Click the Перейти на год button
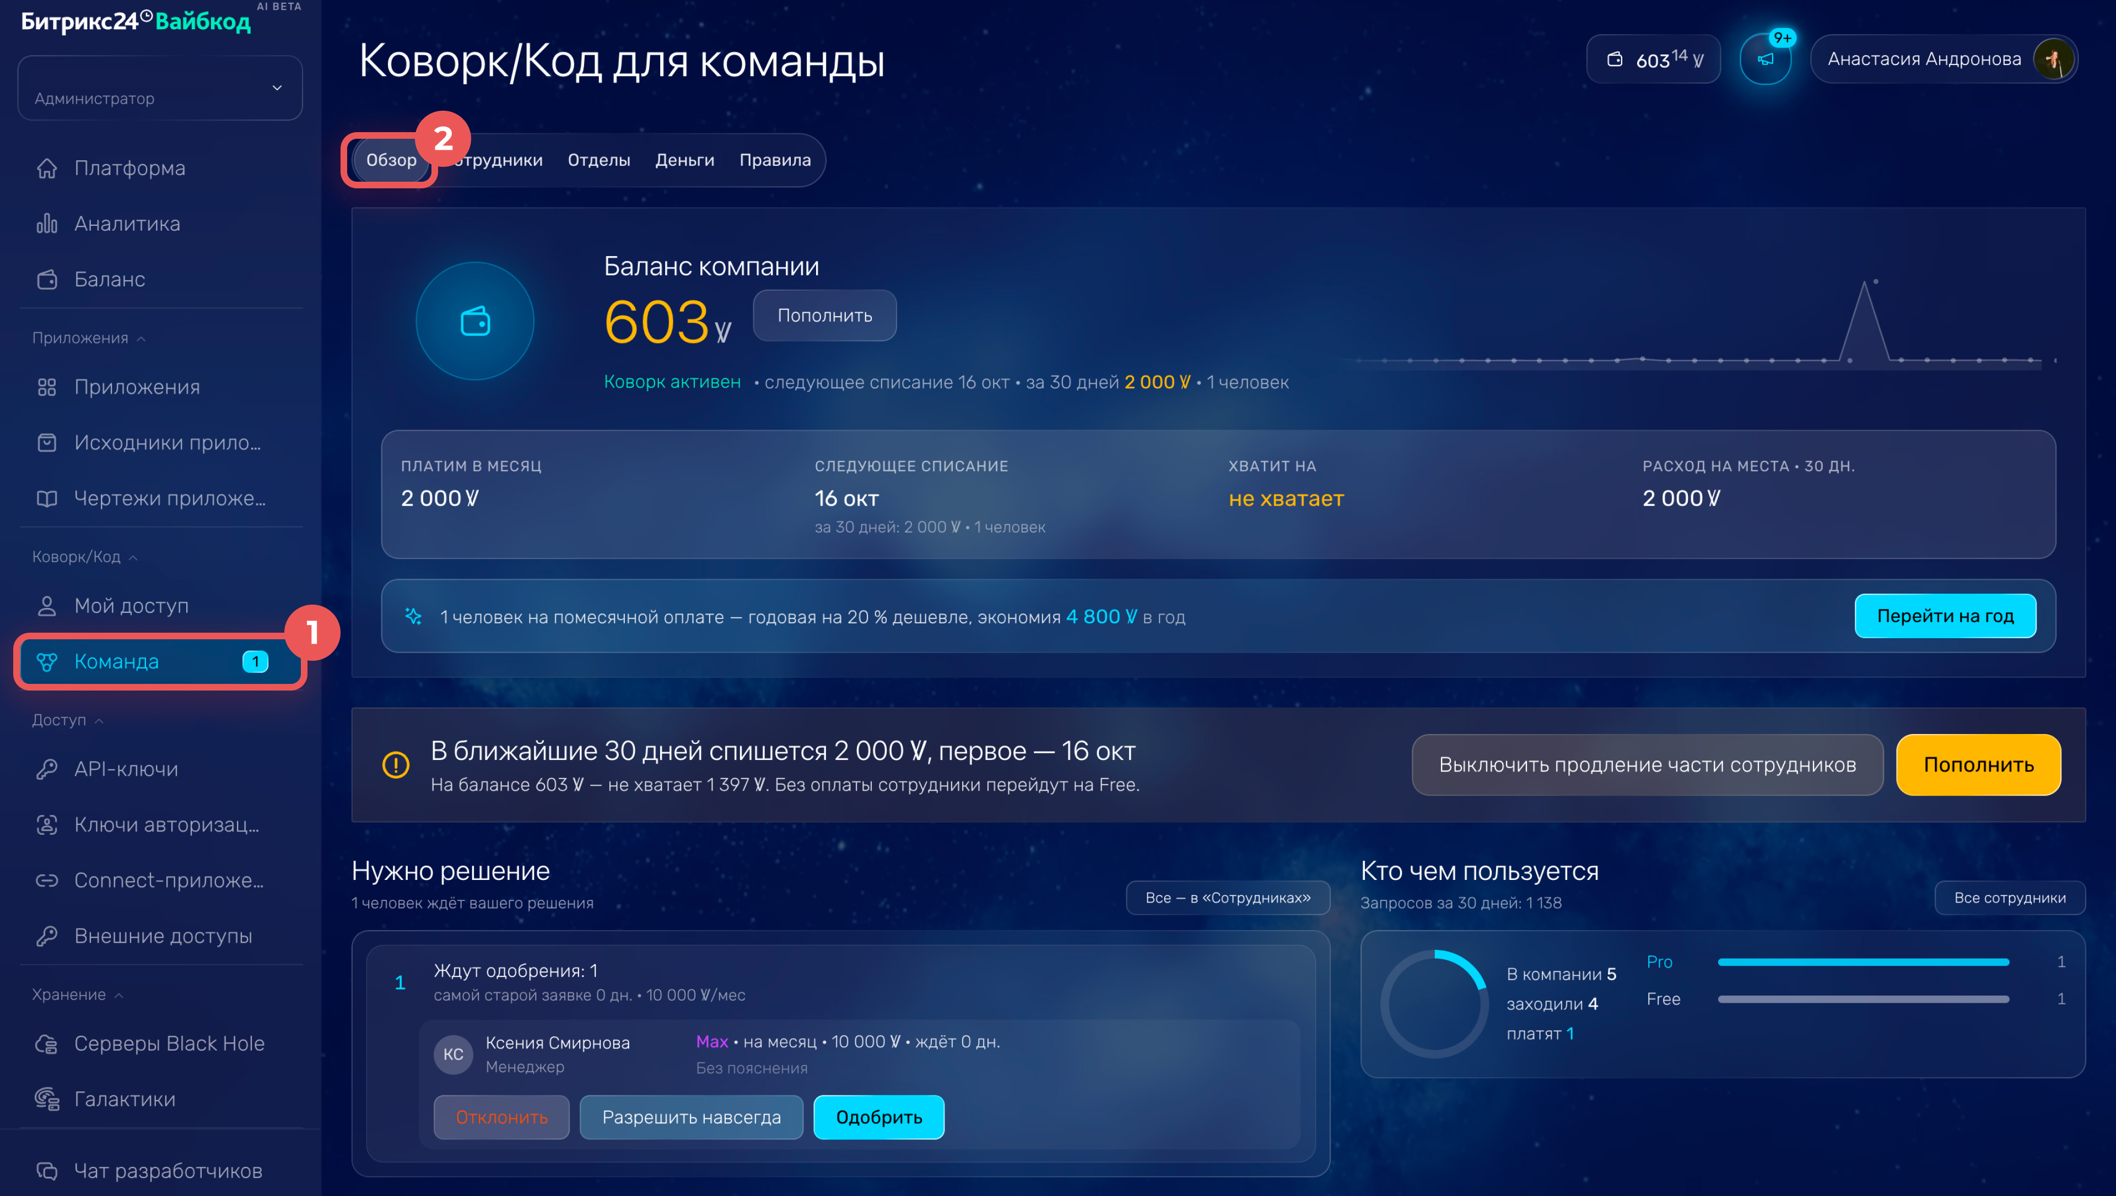Image resolution: width=2116 pixels, height=1196 pixels. (1945, 616)
